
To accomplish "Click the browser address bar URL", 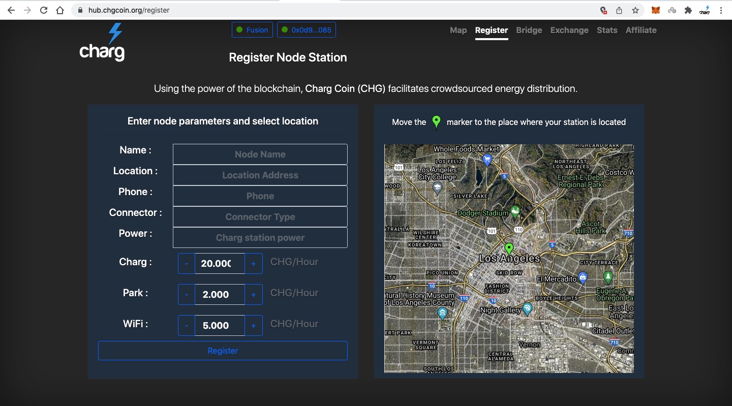I will (129, 10).
